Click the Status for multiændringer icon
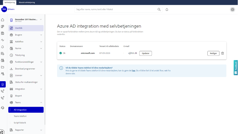This screenshot has width=238, height=134. click(x=11, y=82)
